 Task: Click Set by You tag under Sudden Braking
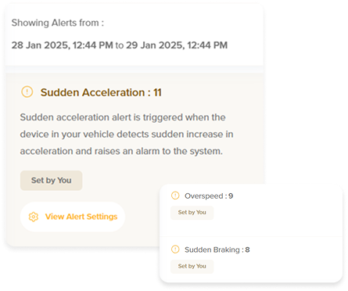click(192, 266)
